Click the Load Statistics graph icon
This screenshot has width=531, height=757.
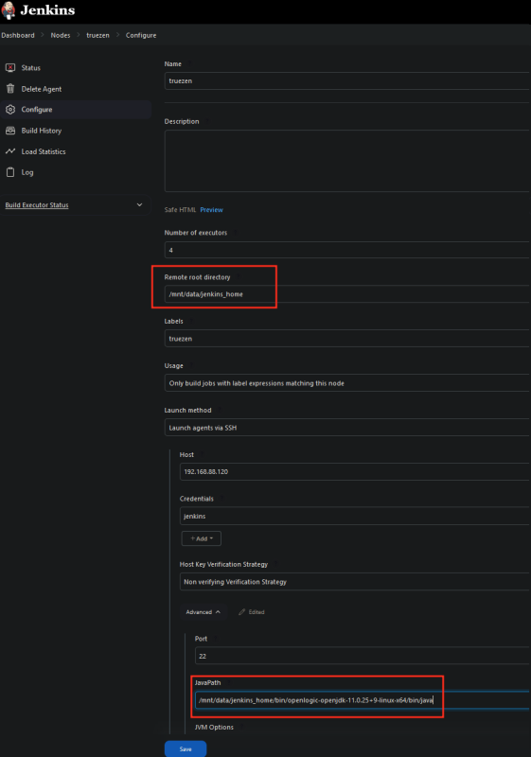point(10,151)
